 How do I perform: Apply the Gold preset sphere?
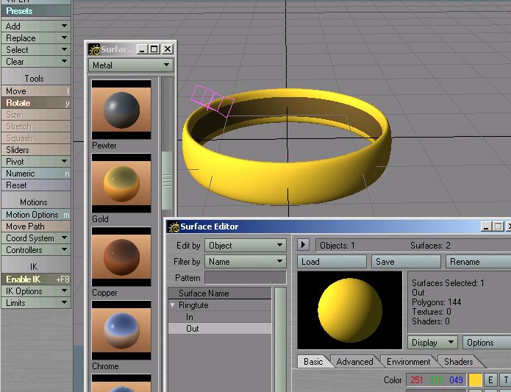[121, 183]
